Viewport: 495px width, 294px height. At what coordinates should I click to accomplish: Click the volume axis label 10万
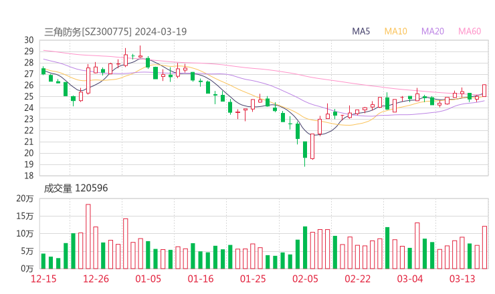25,234
